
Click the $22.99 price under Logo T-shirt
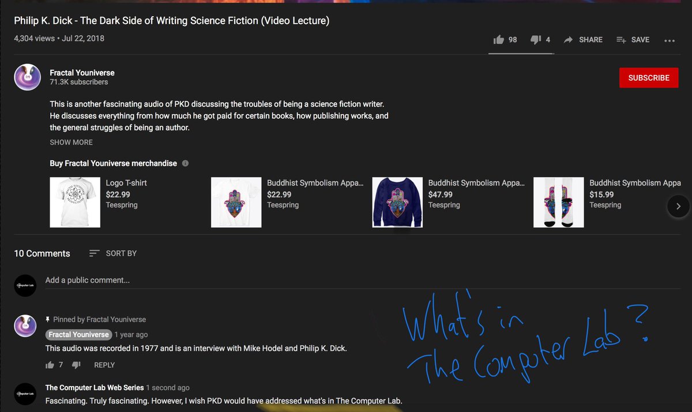tap(118, 195)
